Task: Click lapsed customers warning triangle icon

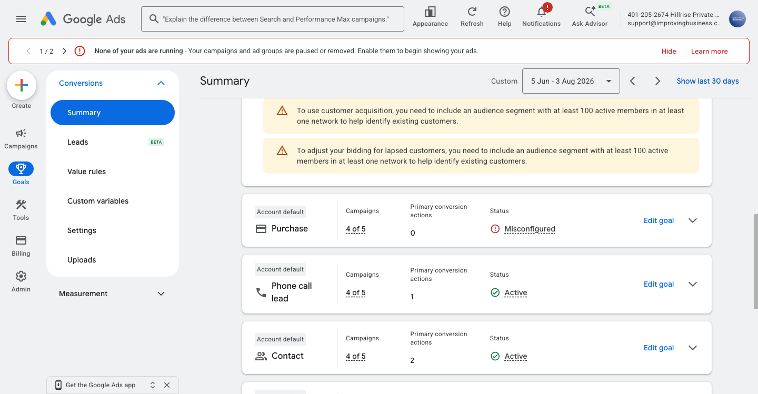Action: (x=282, y=151)
